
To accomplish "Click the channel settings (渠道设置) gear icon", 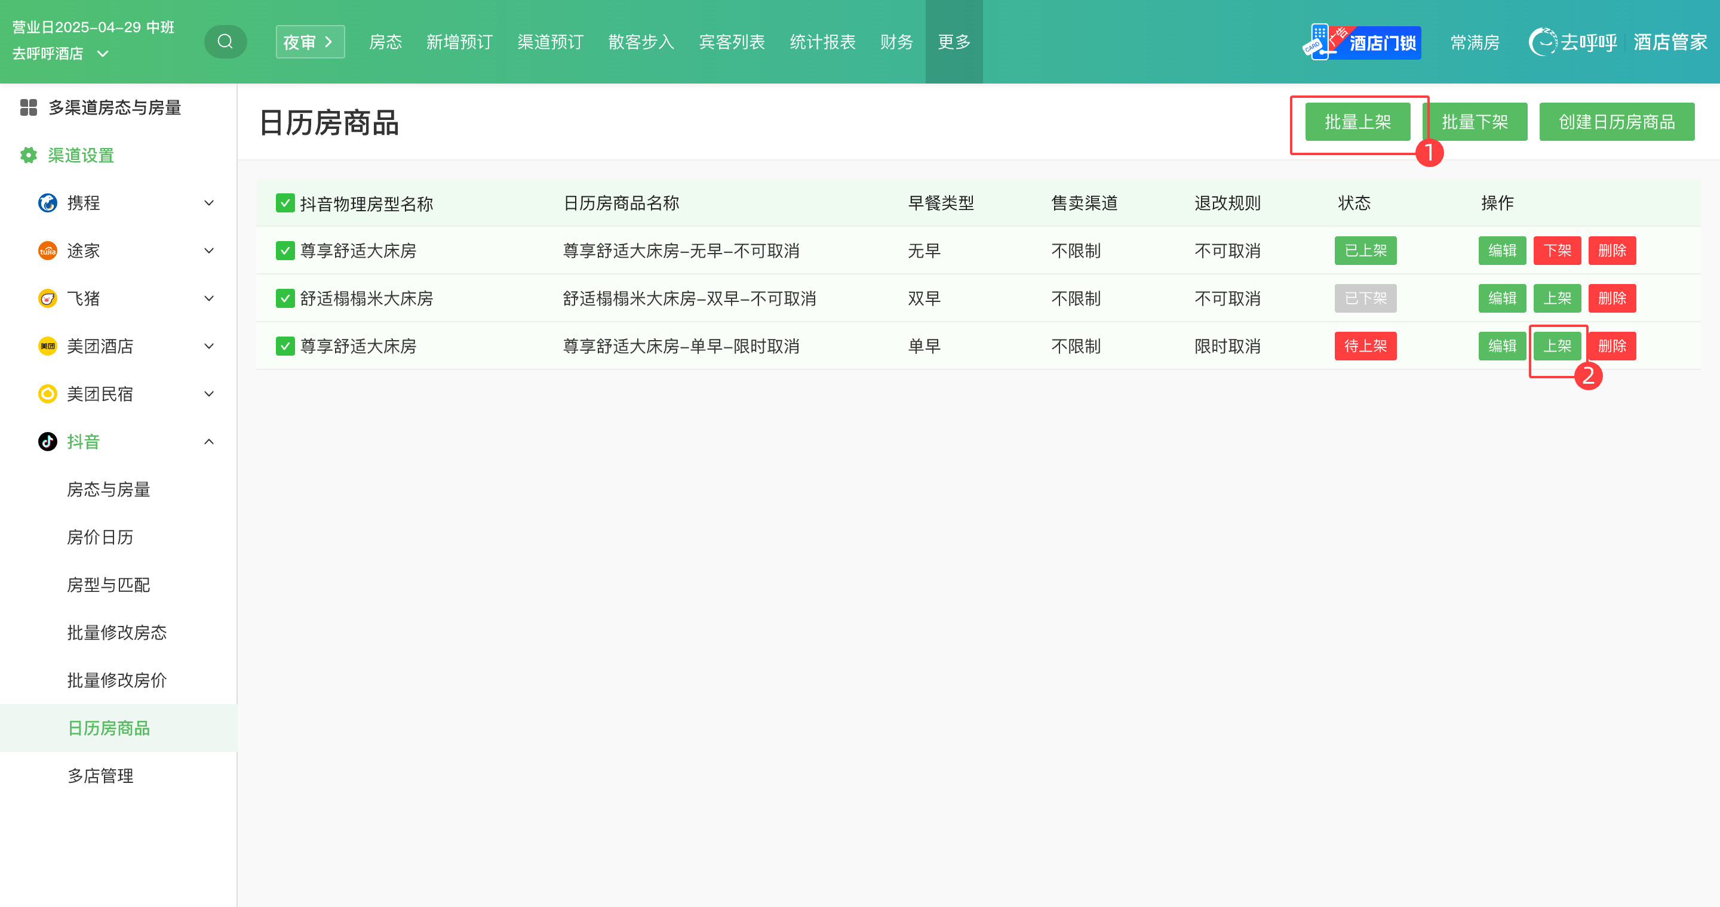I will [x=28, y=155].
